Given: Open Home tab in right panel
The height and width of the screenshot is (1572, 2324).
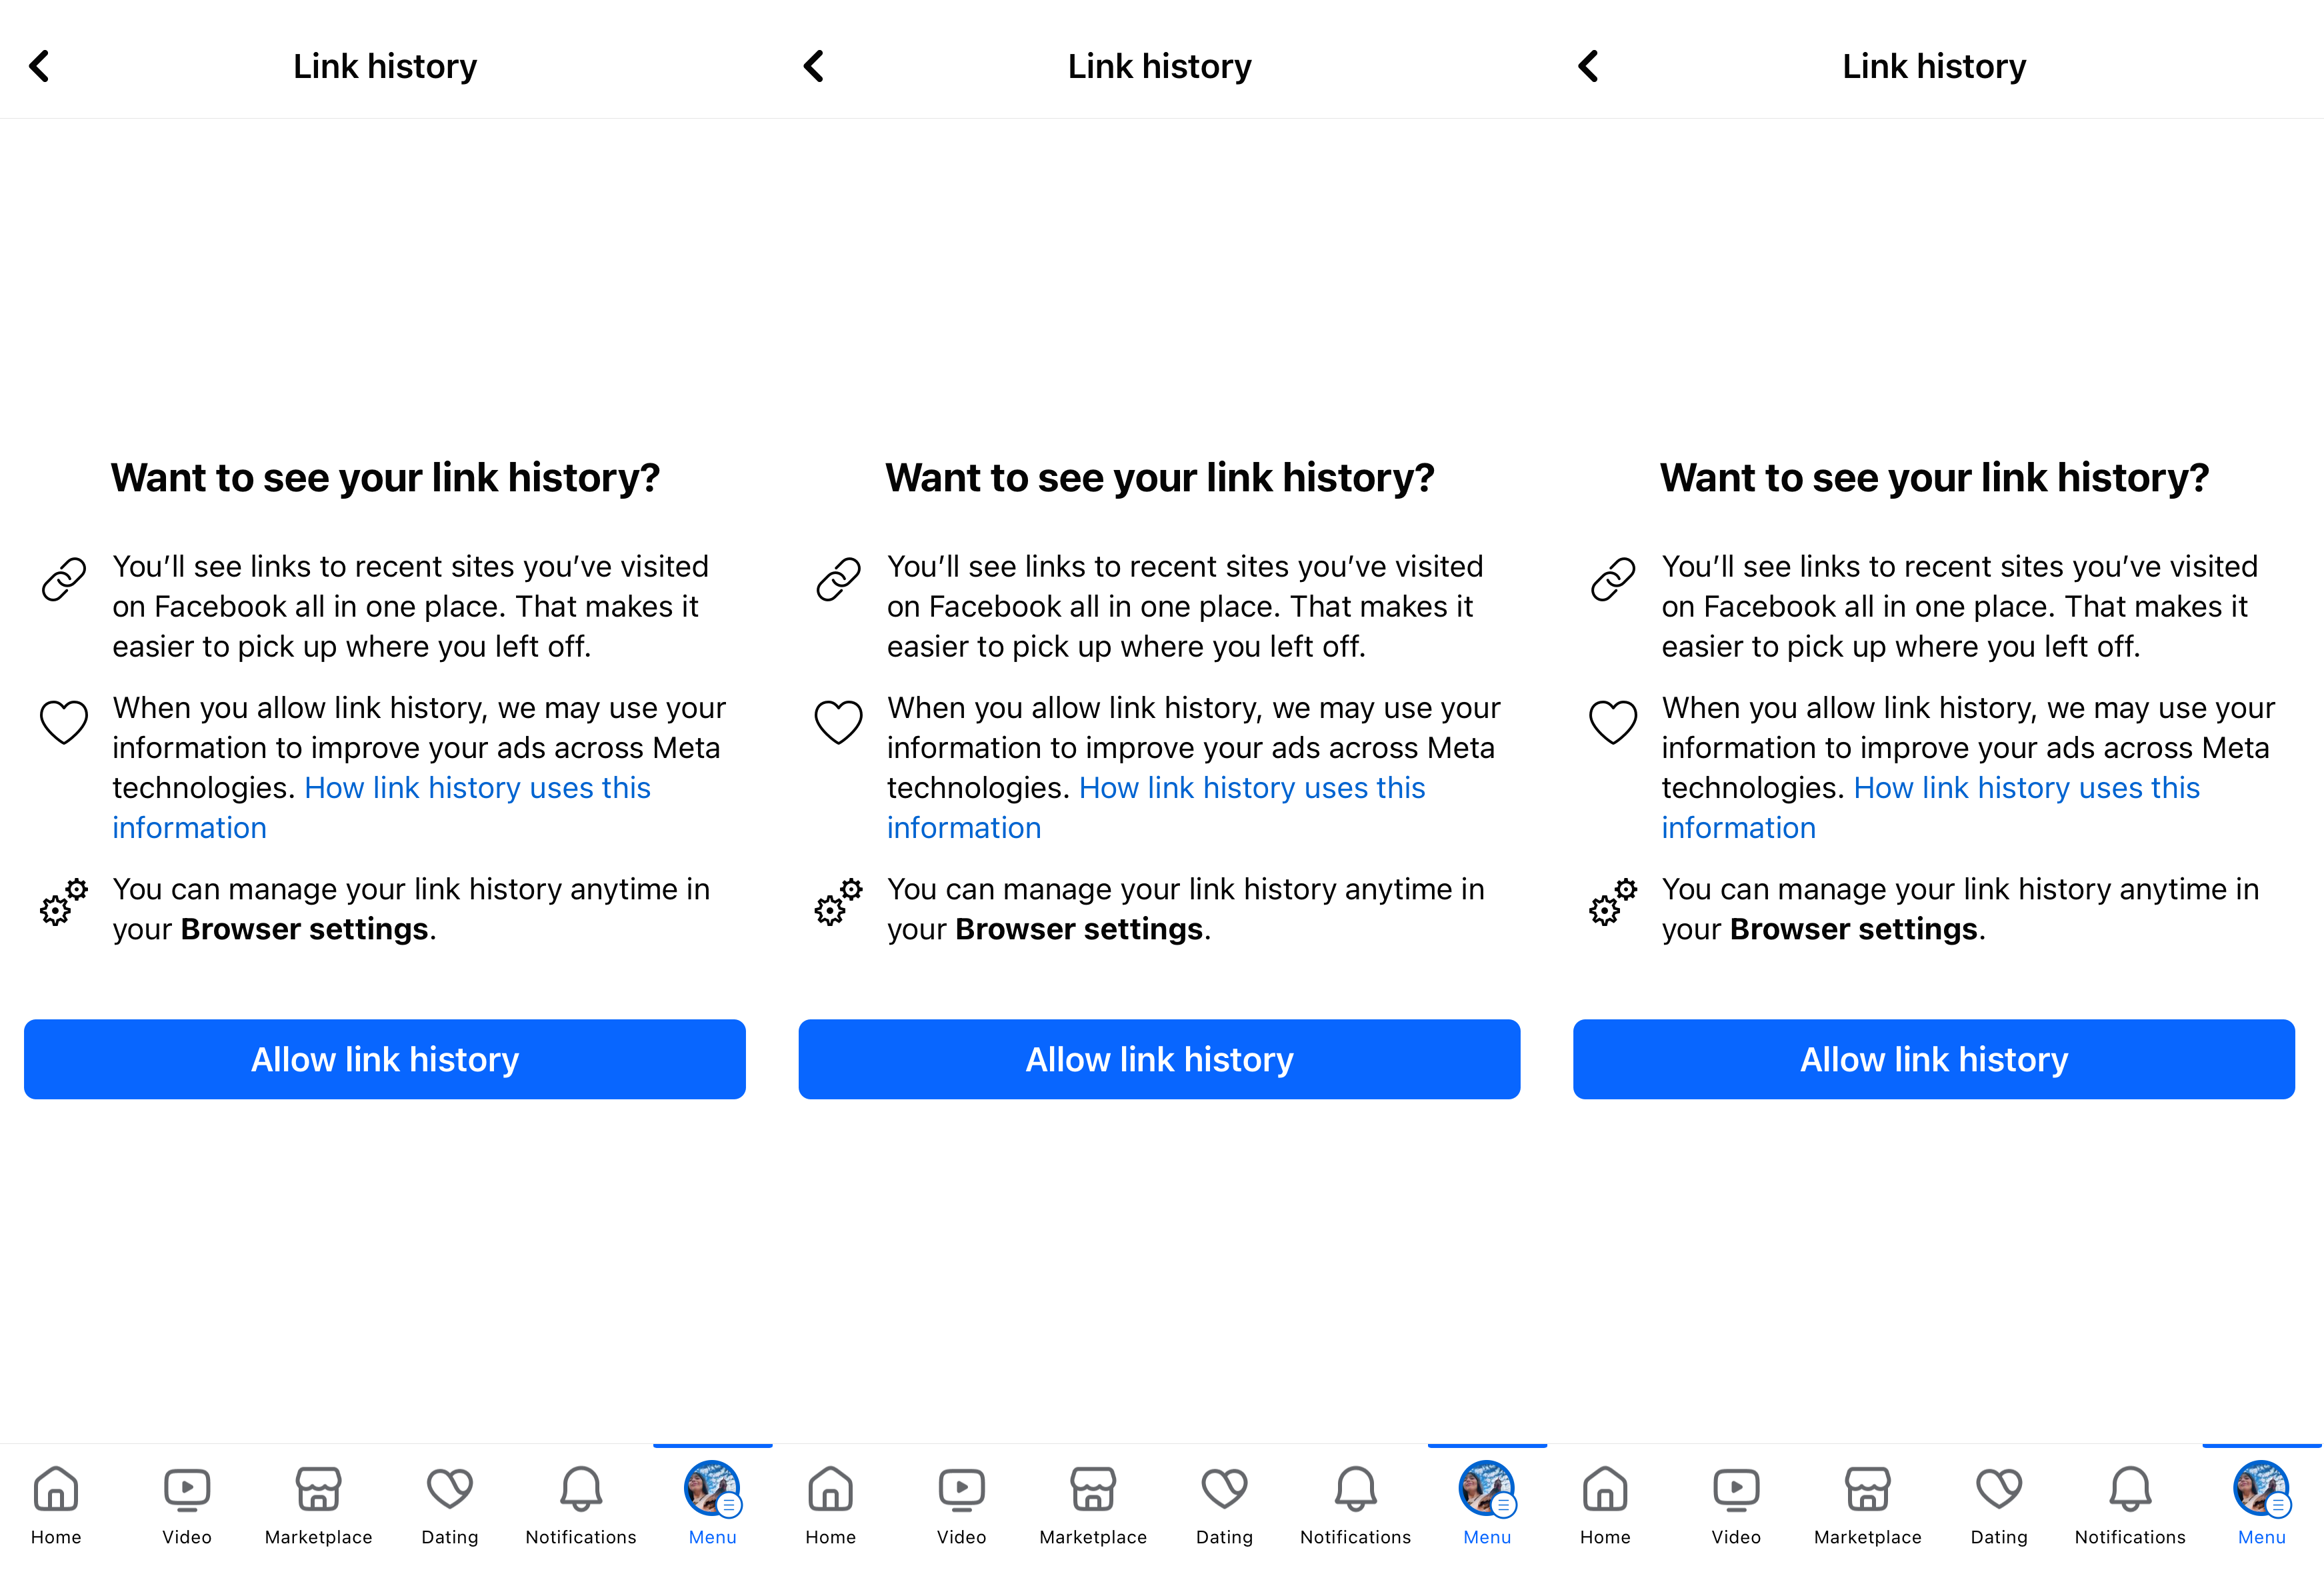Looking at the screenshot, I should coord(1606,1505).
